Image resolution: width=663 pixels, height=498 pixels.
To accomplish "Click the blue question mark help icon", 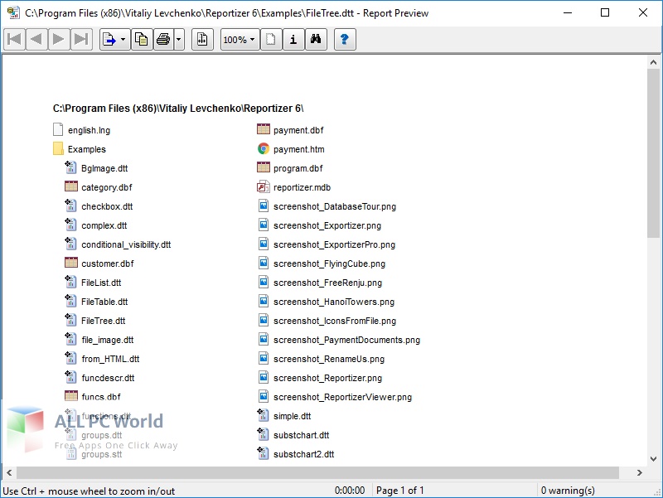I will click(x=346, y=40).
